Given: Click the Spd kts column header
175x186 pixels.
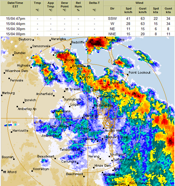Looking at the screenshot, I should [x=156, y=11].
